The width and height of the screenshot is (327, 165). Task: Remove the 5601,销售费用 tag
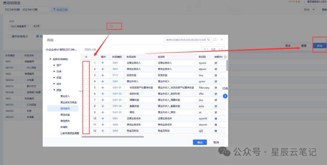click(x=28, y=26)
